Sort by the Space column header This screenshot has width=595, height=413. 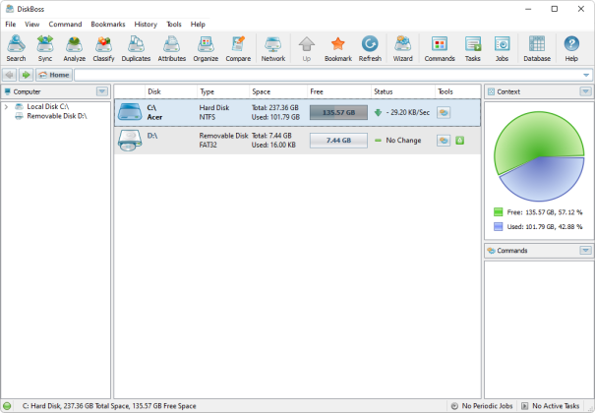pos(278,91)
